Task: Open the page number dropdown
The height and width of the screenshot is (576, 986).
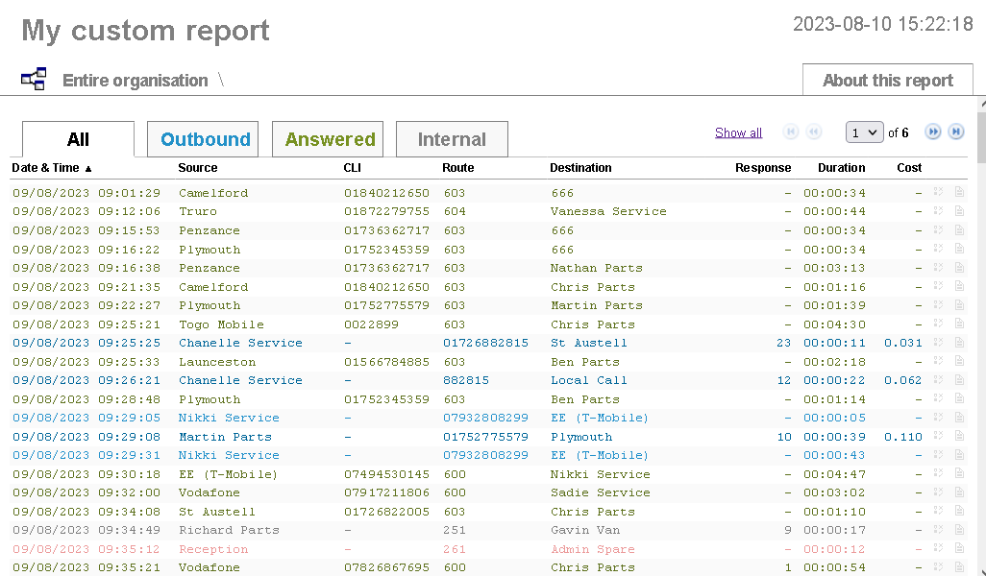Action: [x=864, y=132]
